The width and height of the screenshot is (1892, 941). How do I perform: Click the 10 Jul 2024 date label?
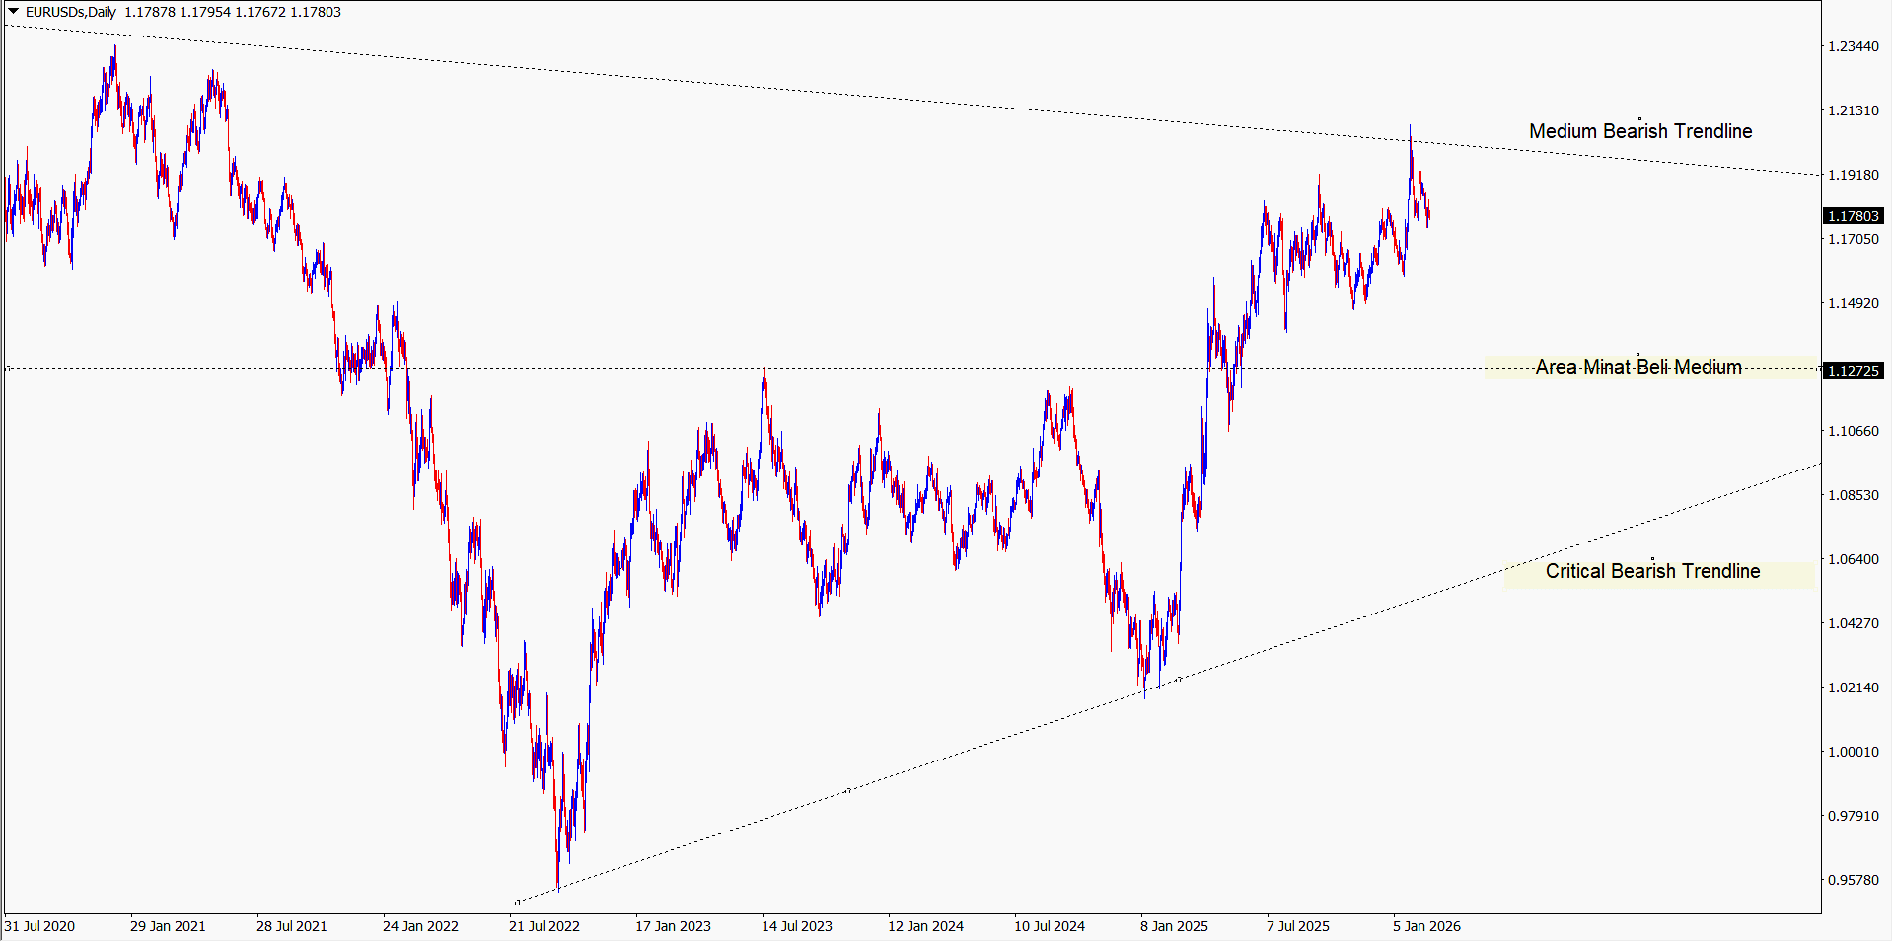click(x=1050, y=926)
